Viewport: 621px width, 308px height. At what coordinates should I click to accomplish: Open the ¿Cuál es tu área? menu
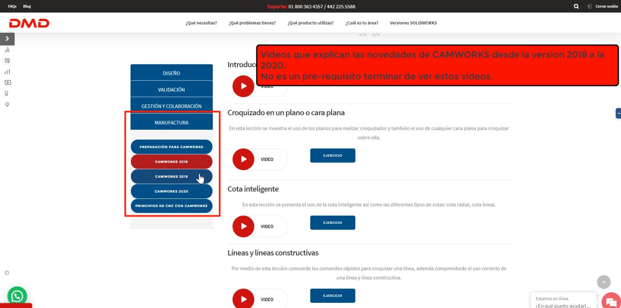point(362,23)
